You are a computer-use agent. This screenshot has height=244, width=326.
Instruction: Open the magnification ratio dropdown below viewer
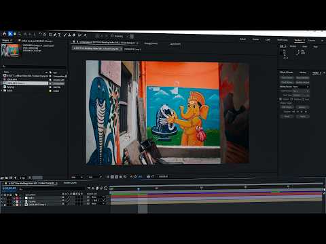tap(77, 178)
